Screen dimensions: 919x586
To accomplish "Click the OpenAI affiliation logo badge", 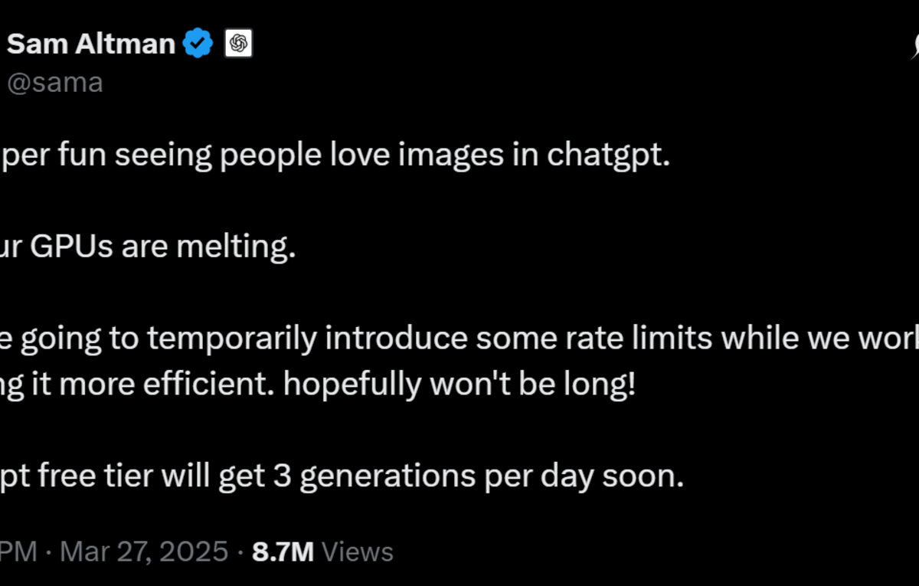I will click(238, 44).
